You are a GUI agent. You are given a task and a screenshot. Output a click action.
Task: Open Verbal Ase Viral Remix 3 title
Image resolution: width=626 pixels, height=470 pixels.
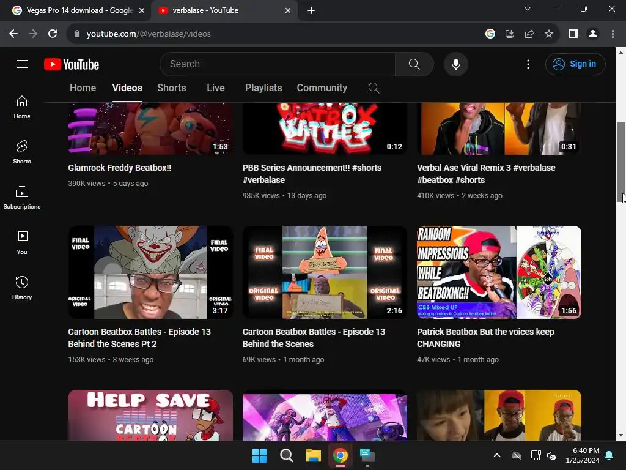(486, 174)
